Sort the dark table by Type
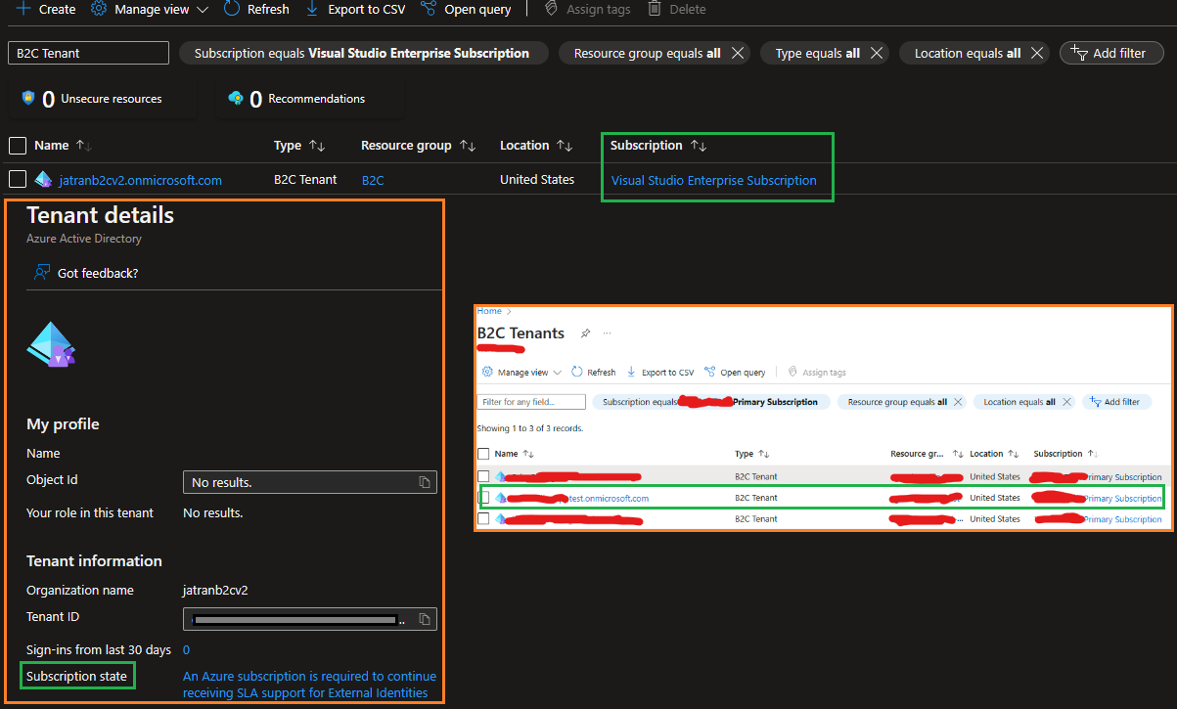 click(299, 146)
